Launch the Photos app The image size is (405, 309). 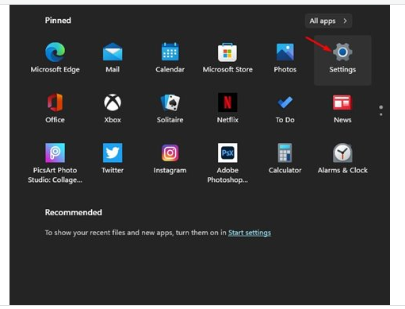pyautogui.click(x=285, y=57)
